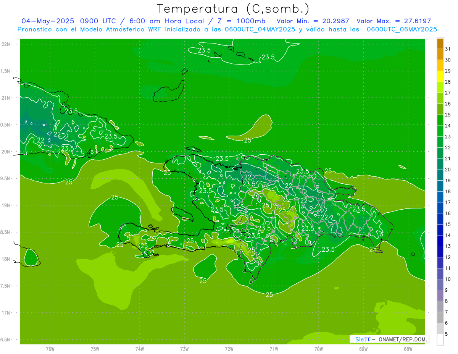Click the '18N' latitude label

(6, 259)
